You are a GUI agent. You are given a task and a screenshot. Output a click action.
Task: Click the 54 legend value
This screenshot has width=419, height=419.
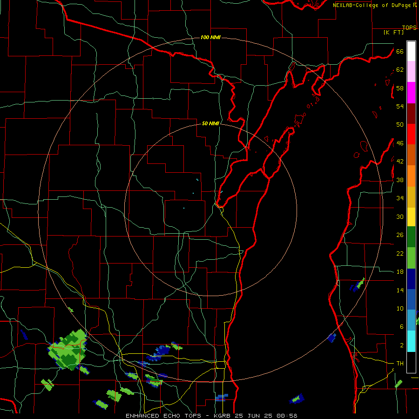click(400, 106)
